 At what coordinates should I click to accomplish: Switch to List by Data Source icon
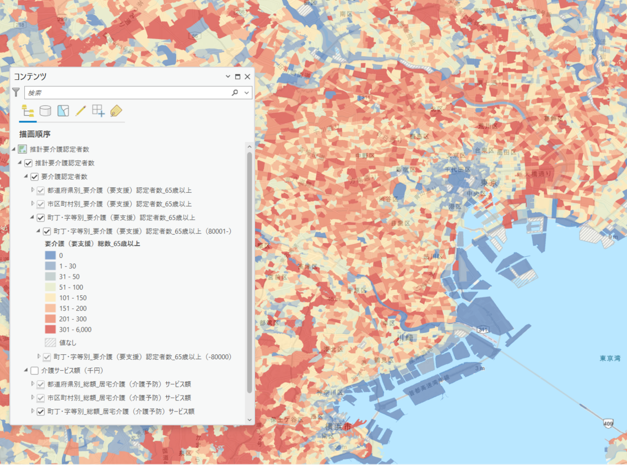pos(45,111)
